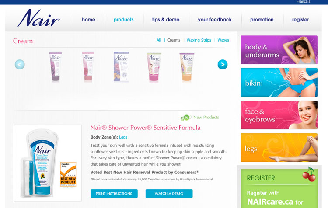Open the promotion page

262,20
